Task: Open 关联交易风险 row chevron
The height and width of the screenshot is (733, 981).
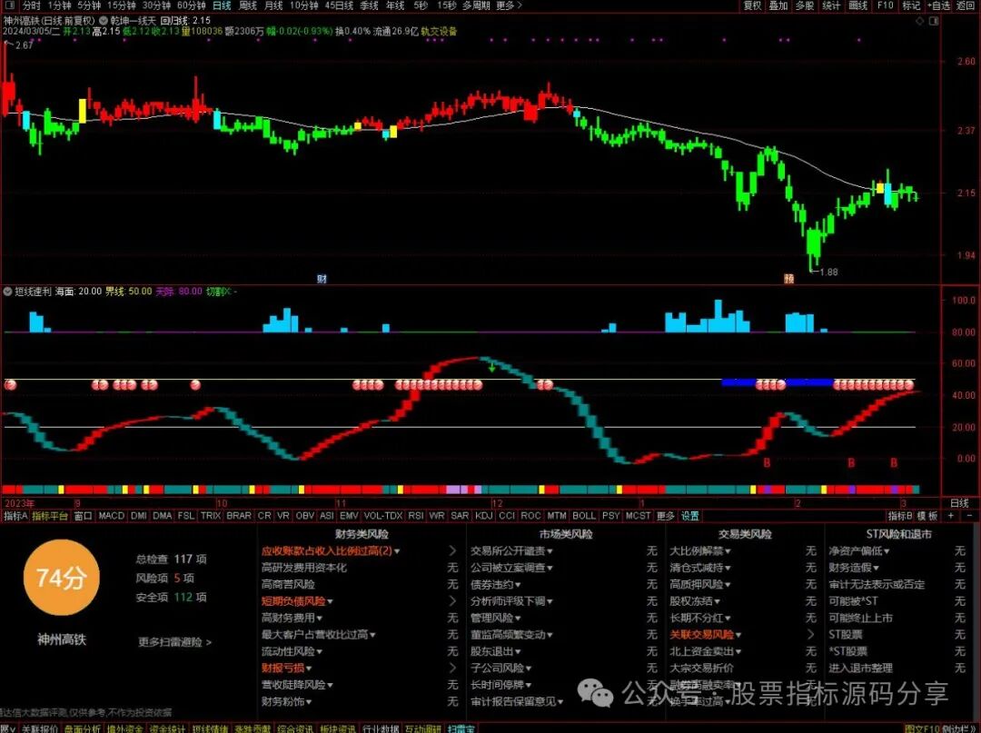Action: tap(811, 634)
